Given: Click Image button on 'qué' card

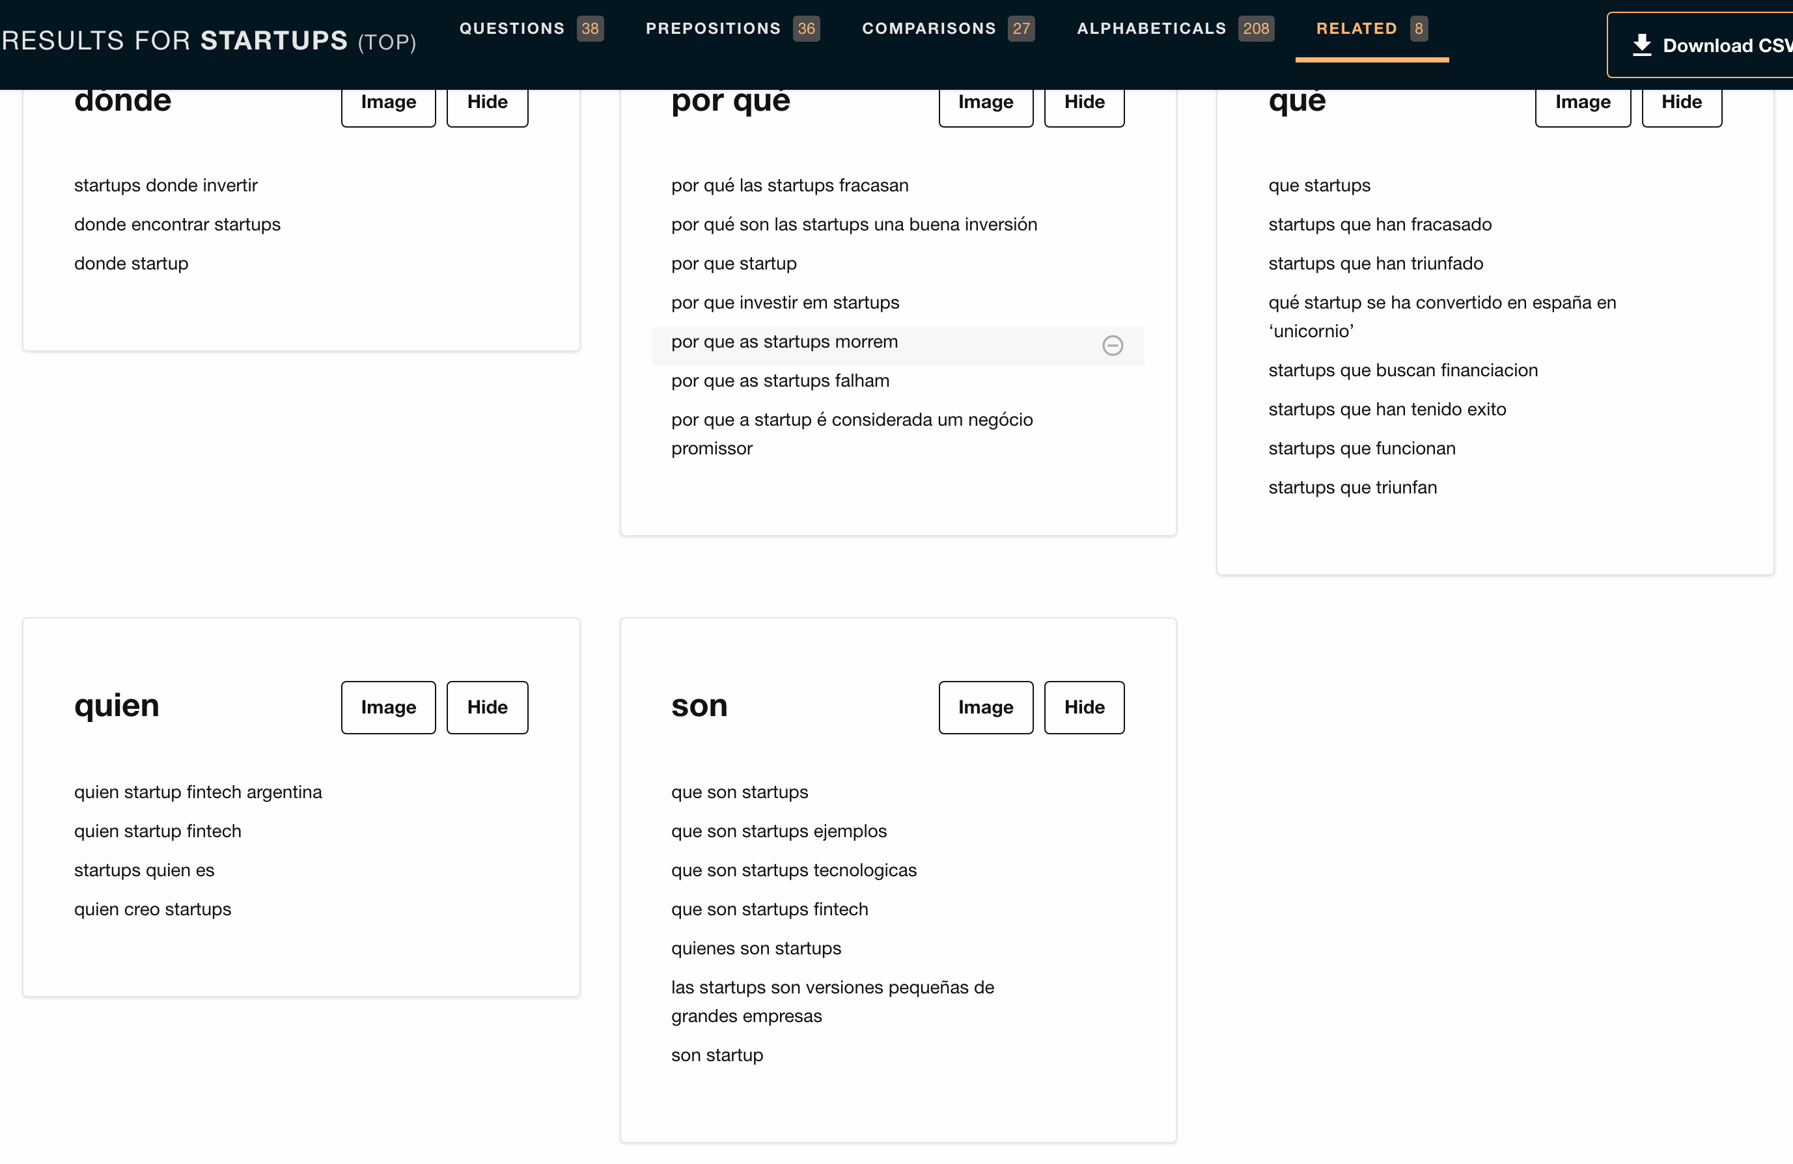Looking at the screenshot, I should (x=1582, y=102).
